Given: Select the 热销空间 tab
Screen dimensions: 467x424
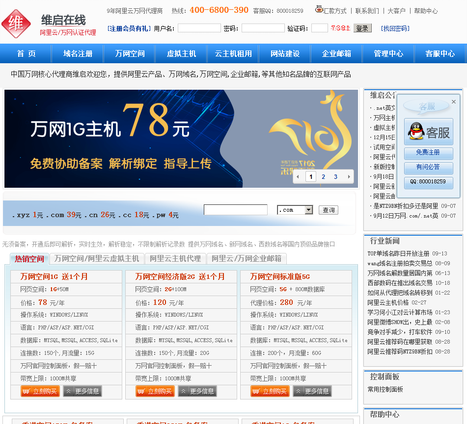Looking at the screenshot, I should coord(29,259).
